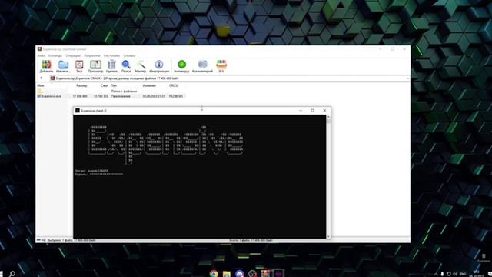Click the taskbar search magnifier icon
Viewport: 492px width, 277px height.
(12, 274)
